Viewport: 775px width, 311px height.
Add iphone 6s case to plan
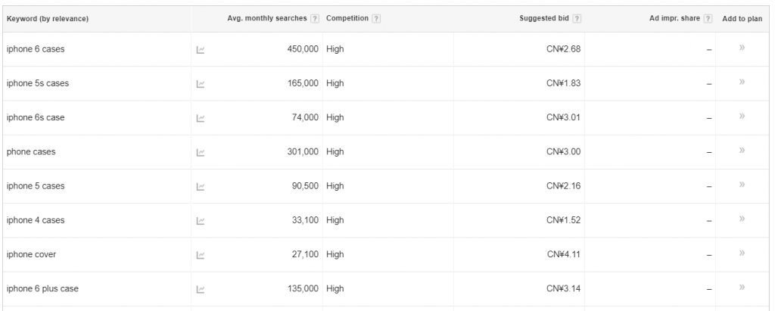(742, 117)
